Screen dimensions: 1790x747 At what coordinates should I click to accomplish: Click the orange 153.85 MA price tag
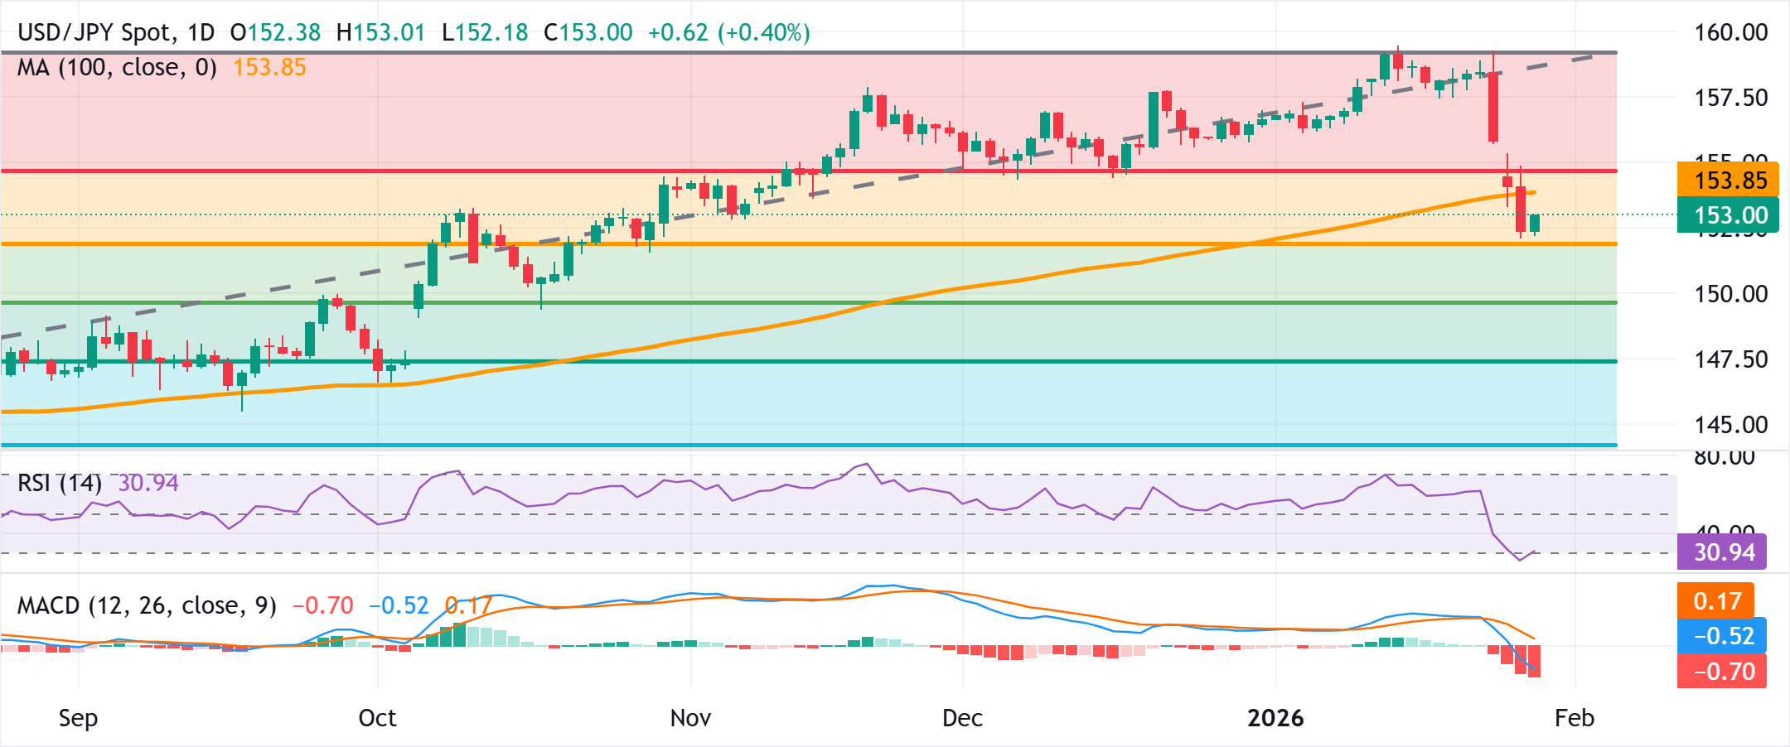point(1730,180)
